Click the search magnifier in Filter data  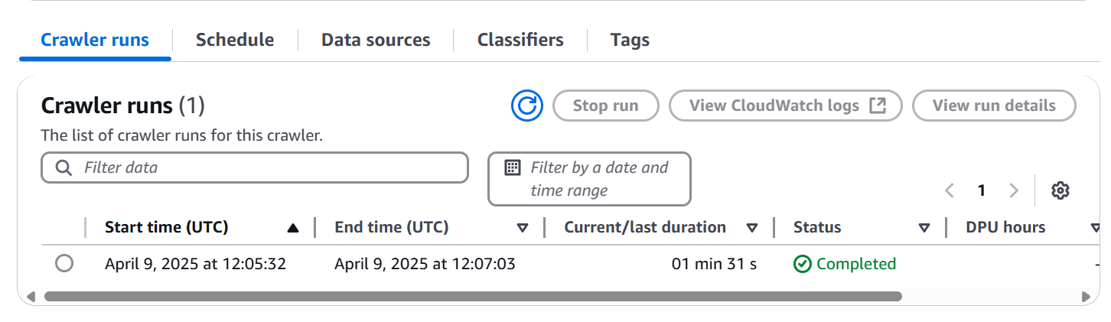(x=65, y=168)
